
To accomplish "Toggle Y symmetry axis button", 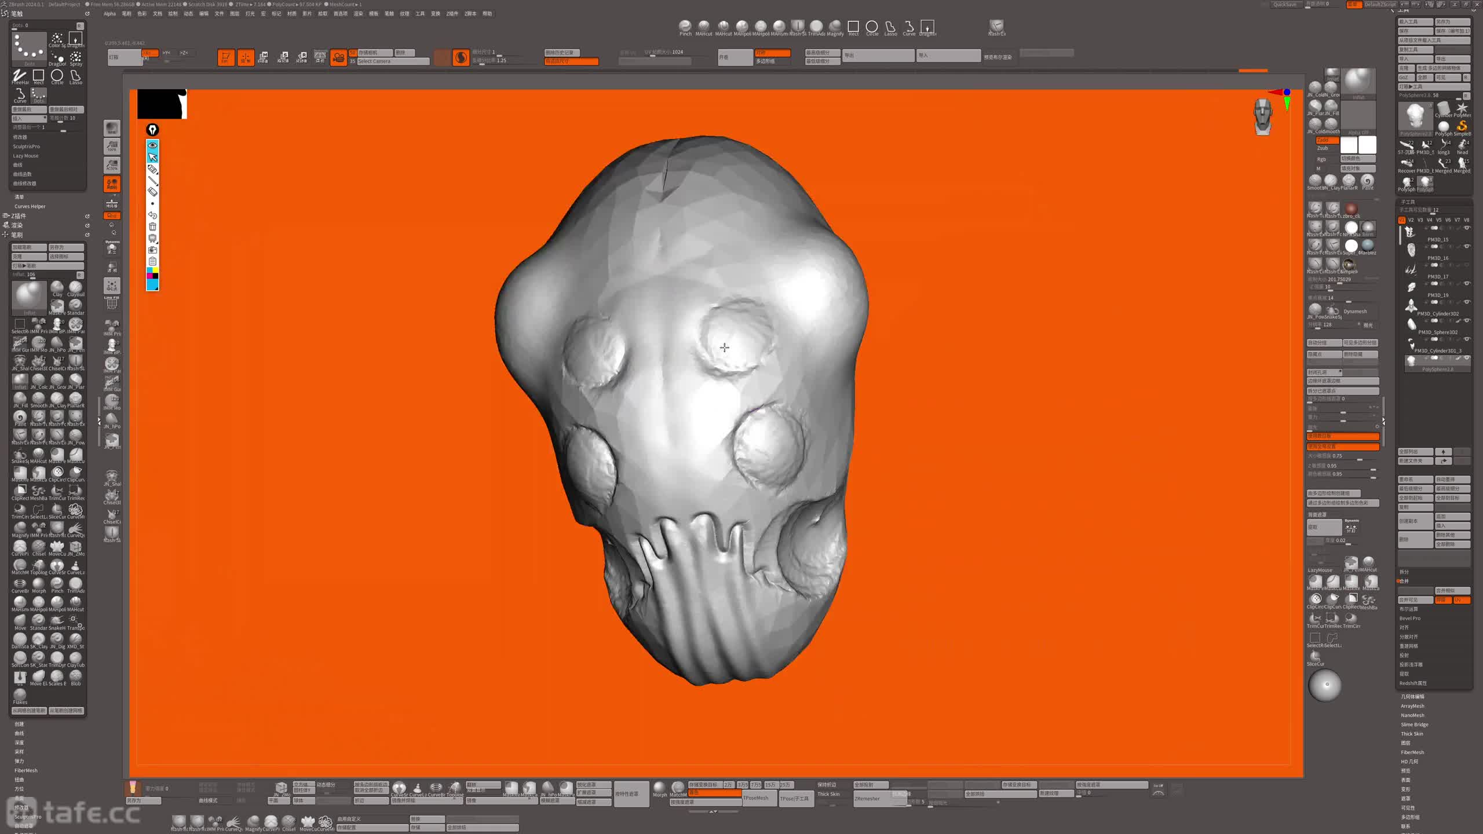I will tap(167, 53).
